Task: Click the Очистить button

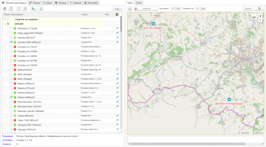Action: point(146,9)
